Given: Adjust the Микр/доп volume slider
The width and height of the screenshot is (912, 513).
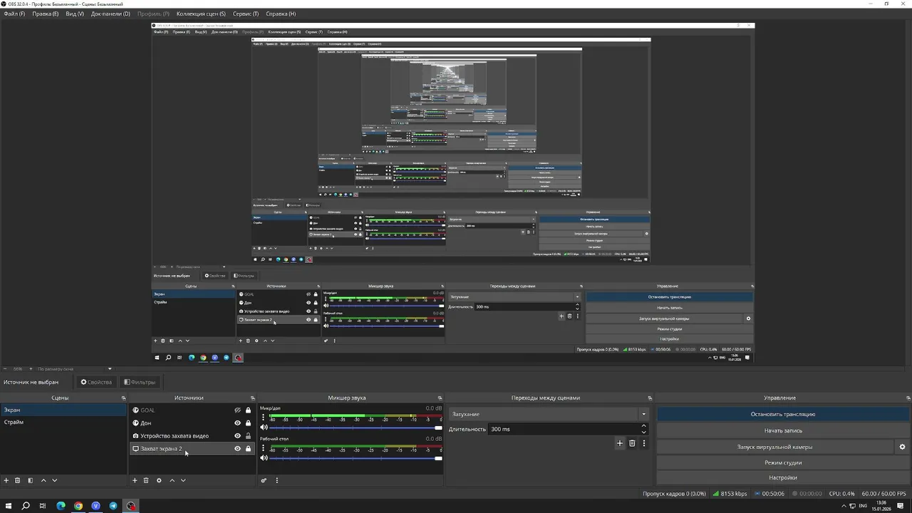Looking at the screenshot, I should (356, 427).
